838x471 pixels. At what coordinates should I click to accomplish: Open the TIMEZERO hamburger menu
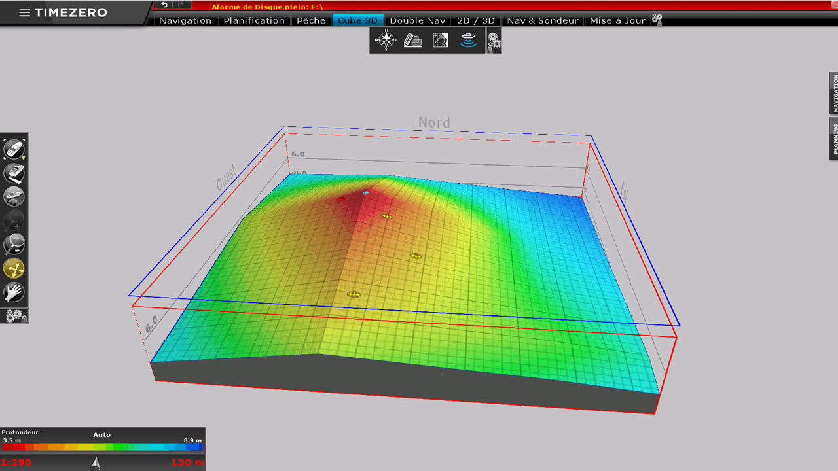click(x=24, y=12)
